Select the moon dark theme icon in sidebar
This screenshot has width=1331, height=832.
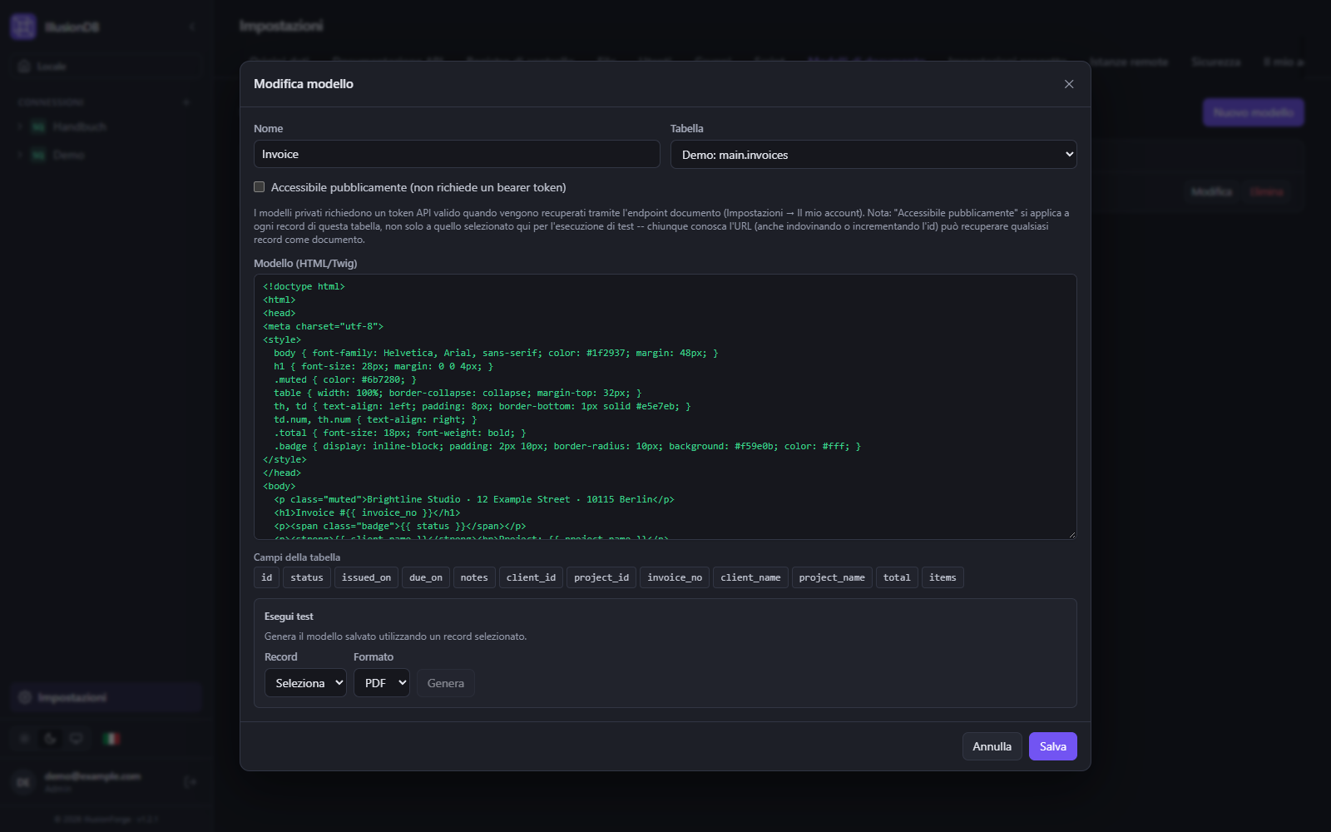coord(51,739)
